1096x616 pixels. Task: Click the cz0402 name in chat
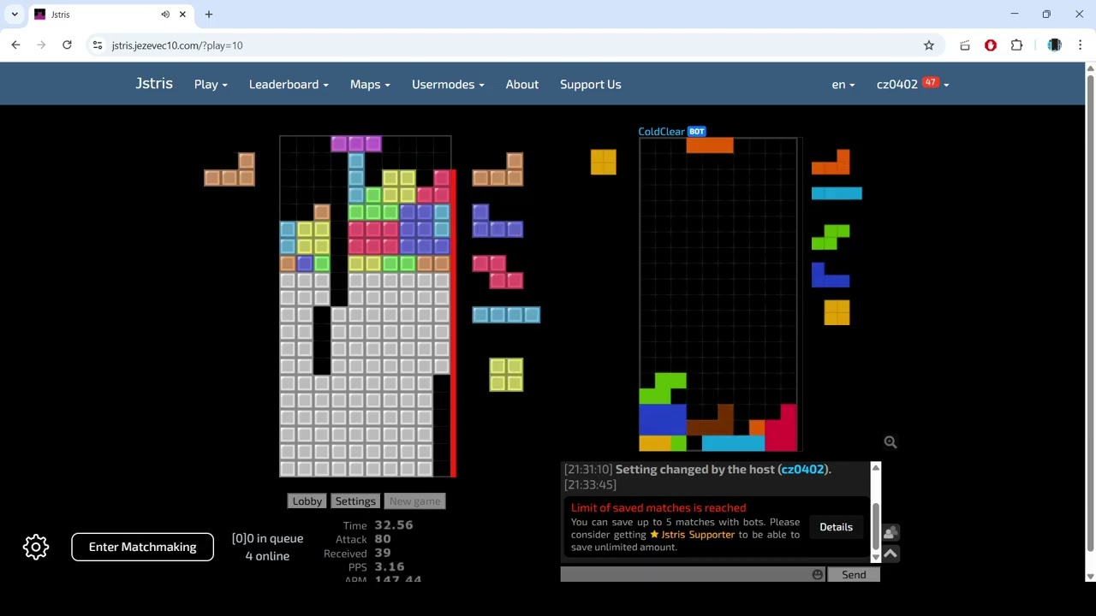[x=802, y=469]
